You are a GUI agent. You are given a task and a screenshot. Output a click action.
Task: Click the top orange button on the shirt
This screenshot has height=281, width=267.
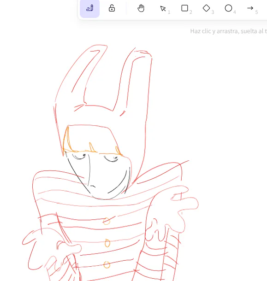click(x=107, y=221)
